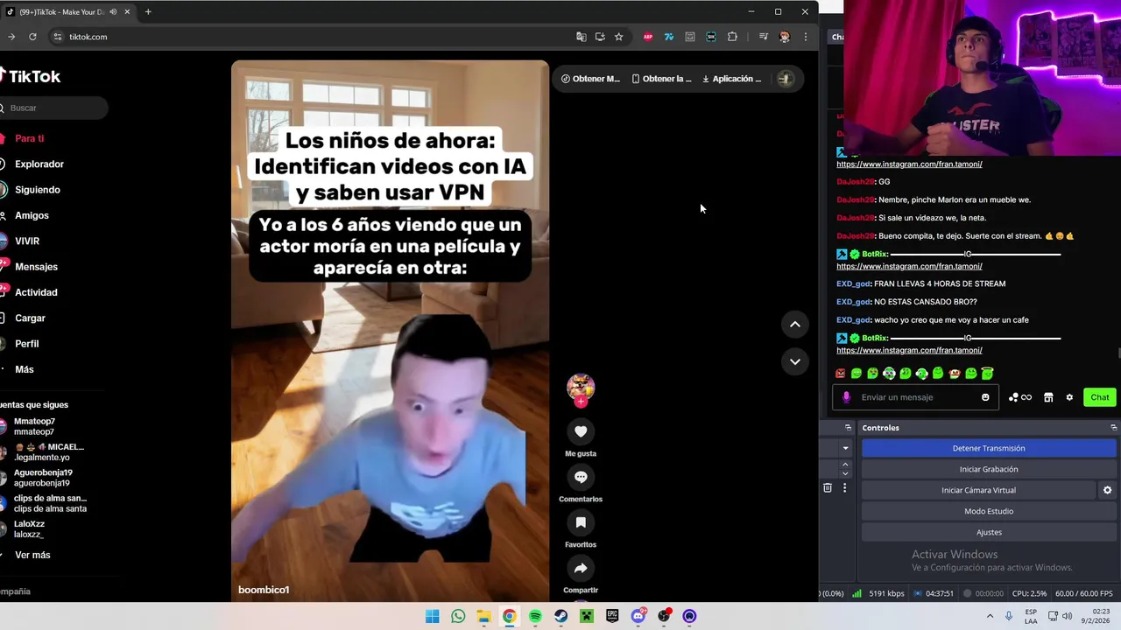This screenshot has width=1121, height=630.
Task: Follow creator via the red plus badge
Action: coord(580,402)
